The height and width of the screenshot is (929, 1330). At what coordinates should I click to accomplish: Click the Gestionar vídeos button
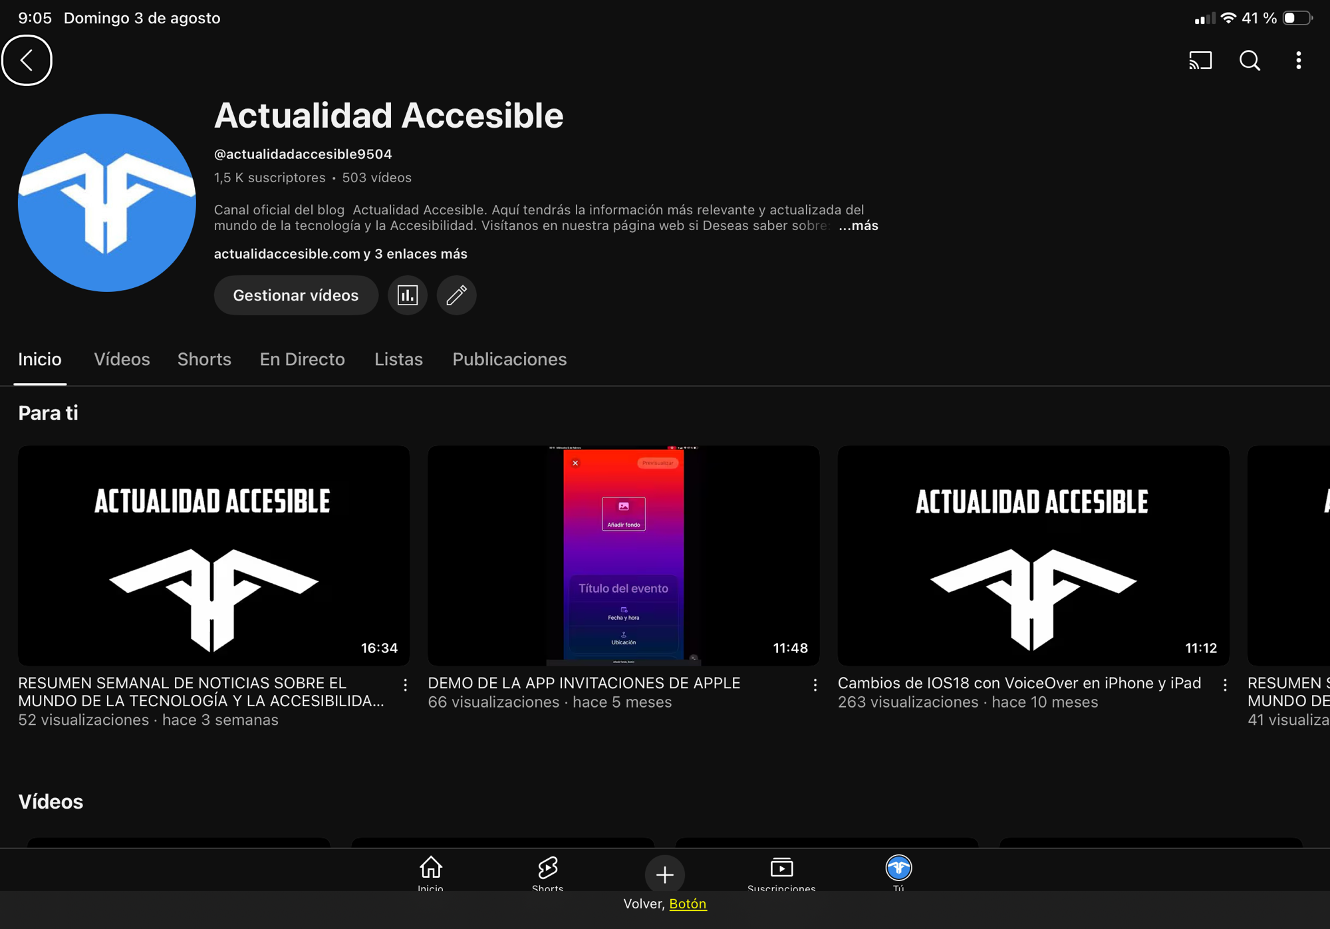[296, 295]
